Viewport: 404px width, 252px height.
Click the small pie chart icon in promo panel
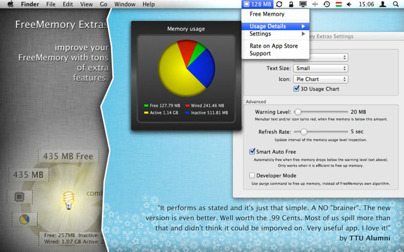tap(24, 219)
